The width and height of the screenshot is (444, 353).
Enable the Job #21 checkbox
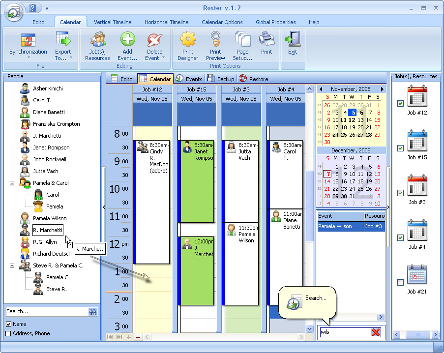[x=400, y=282]
